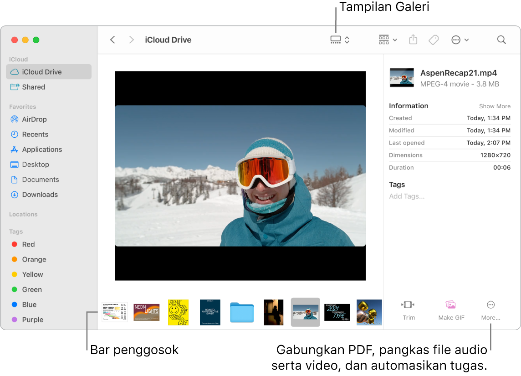
Task: Click the Add Tags field
Action: tap(407, 196)
